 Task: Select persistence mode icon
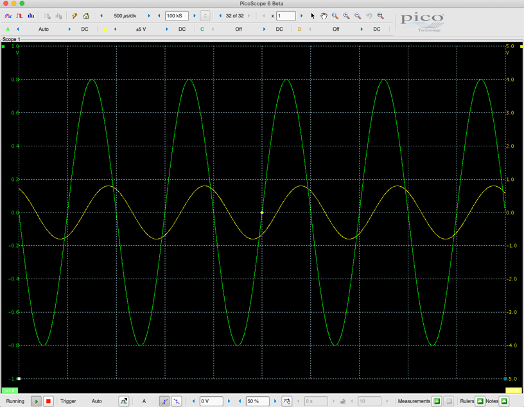pyautogui.click(x=19, y=15)
